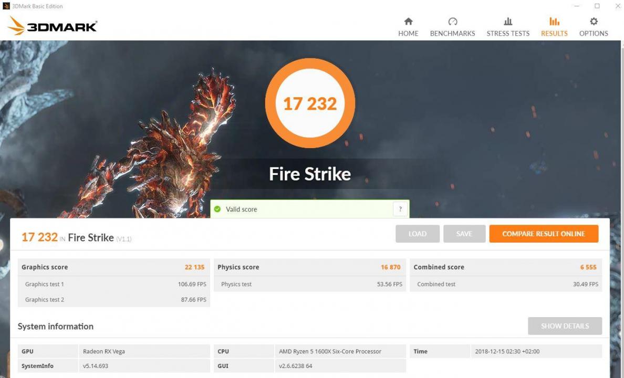This screenshot has width=624, height=378.
Task: Click the green valid score checkmark
Action: 217,209
